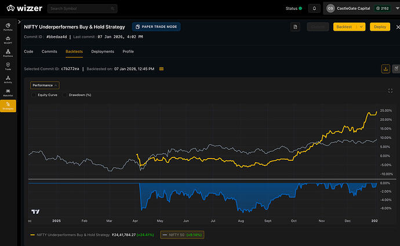400x246 pixels.
Task: Expand the CastleGate Capital account dropdown
Action: tap(397, 9)
